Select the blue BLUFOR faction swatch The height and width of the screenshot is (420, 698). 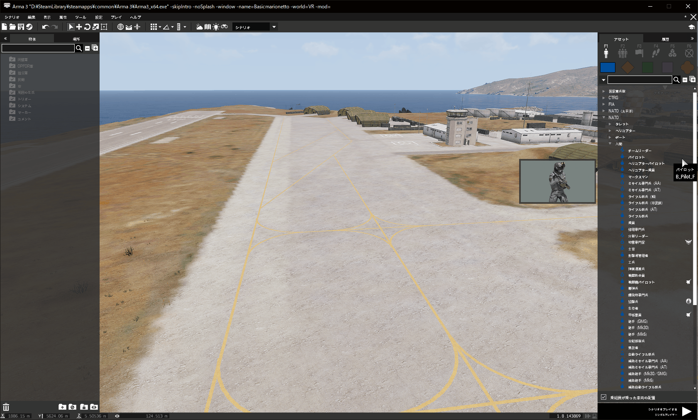tap(608, 67)
